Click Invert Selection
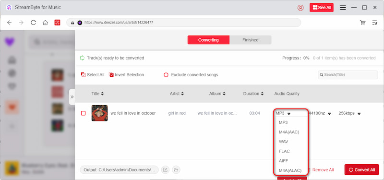 pos(126,75)
